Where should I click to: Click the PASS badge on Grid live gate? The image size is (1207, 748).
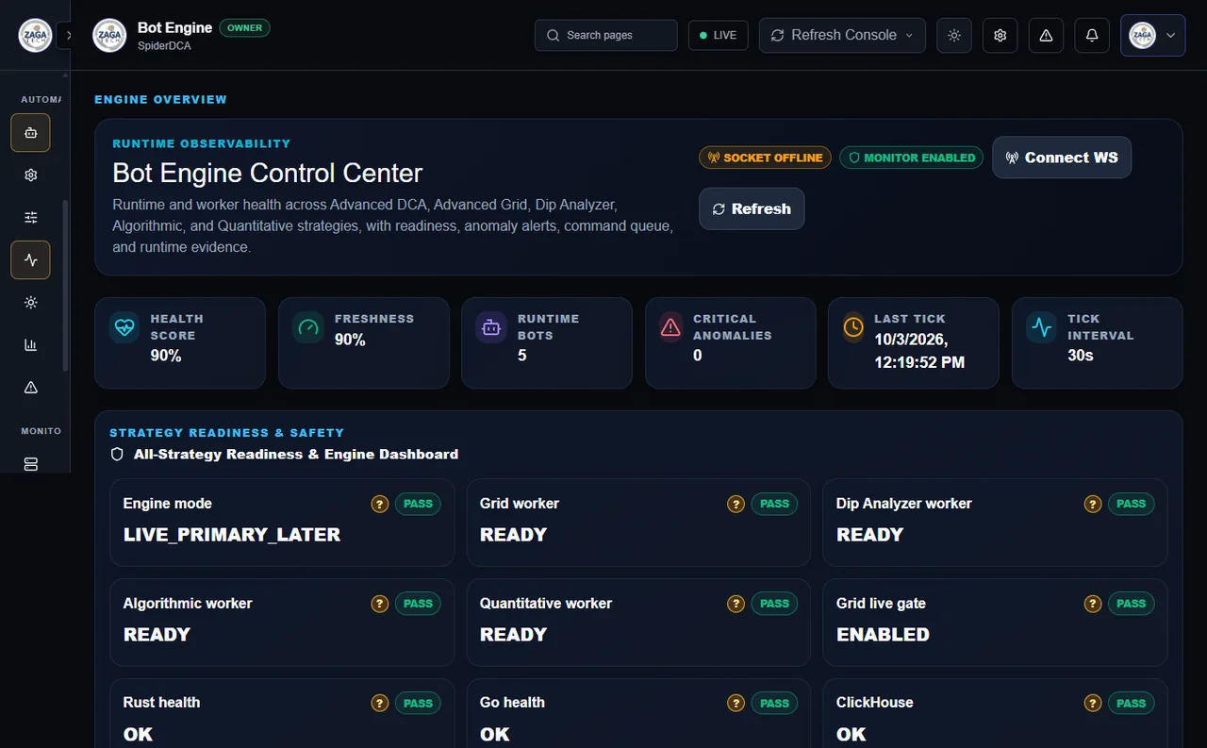tap(1131, 604)
